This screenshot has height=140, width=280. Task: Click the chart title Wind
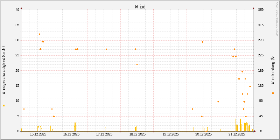pos(140,7)
